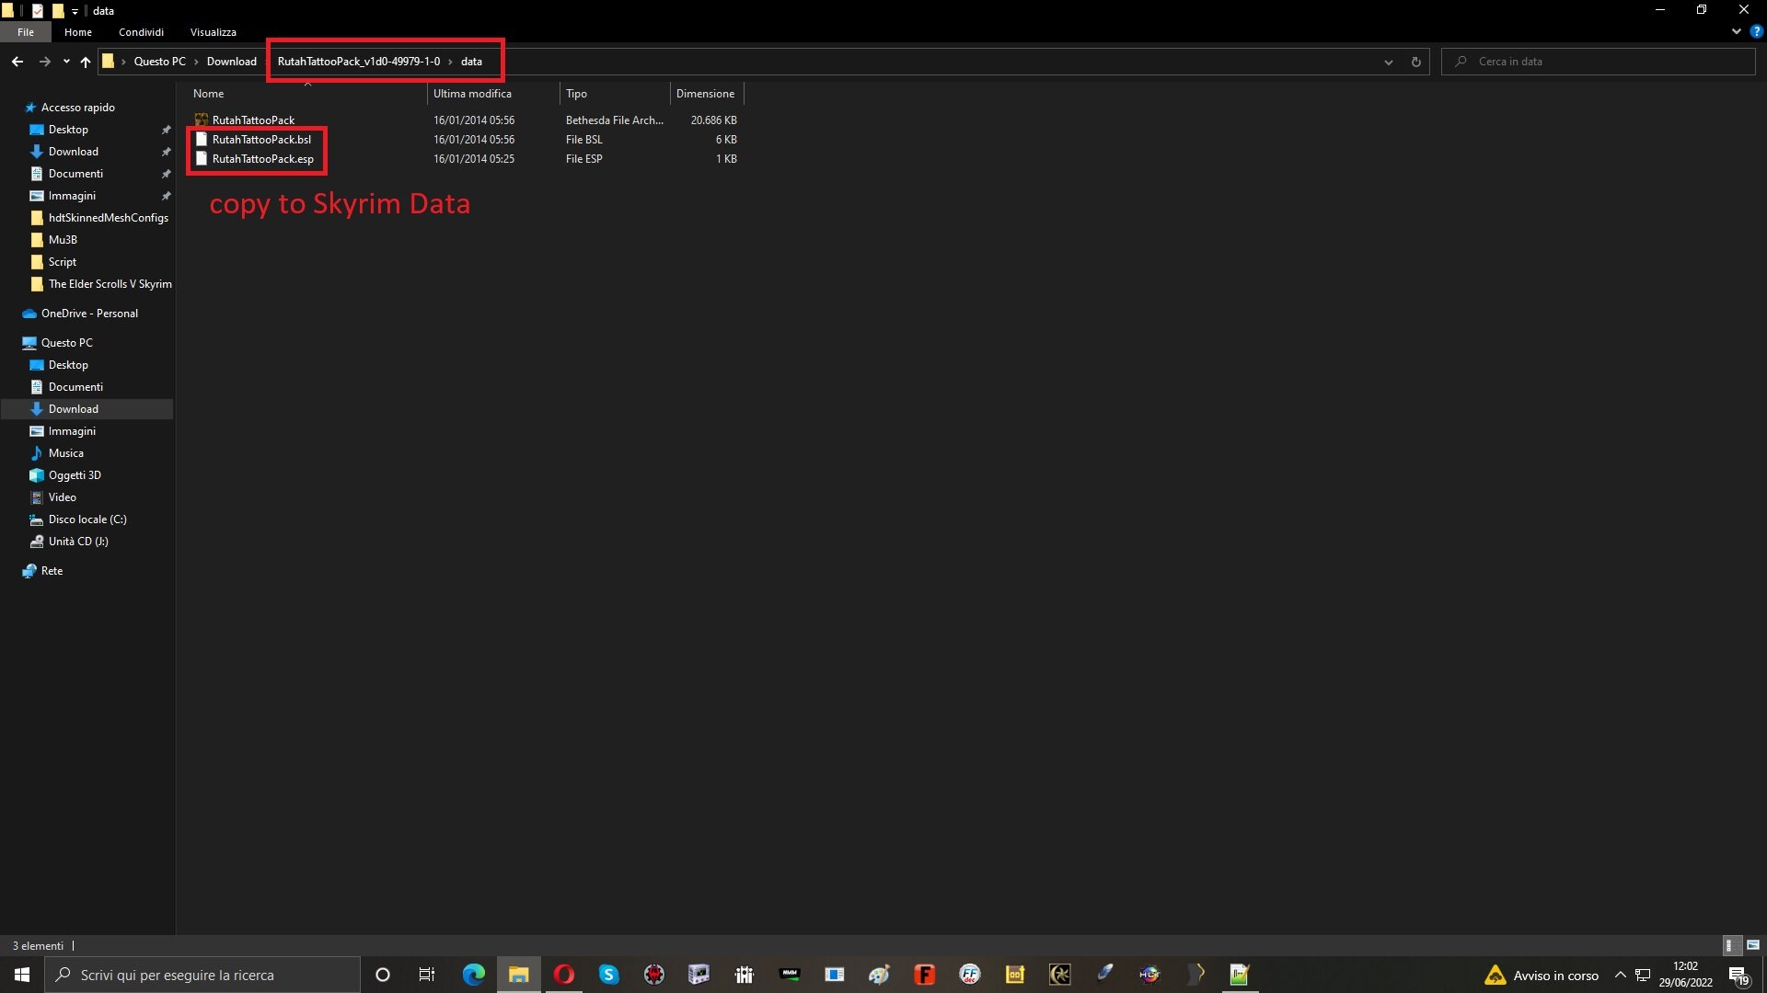Open the Home ribbon tab
Image resolution: width=1767 pixels, height=993 pixels.
[x=78, y=31]
